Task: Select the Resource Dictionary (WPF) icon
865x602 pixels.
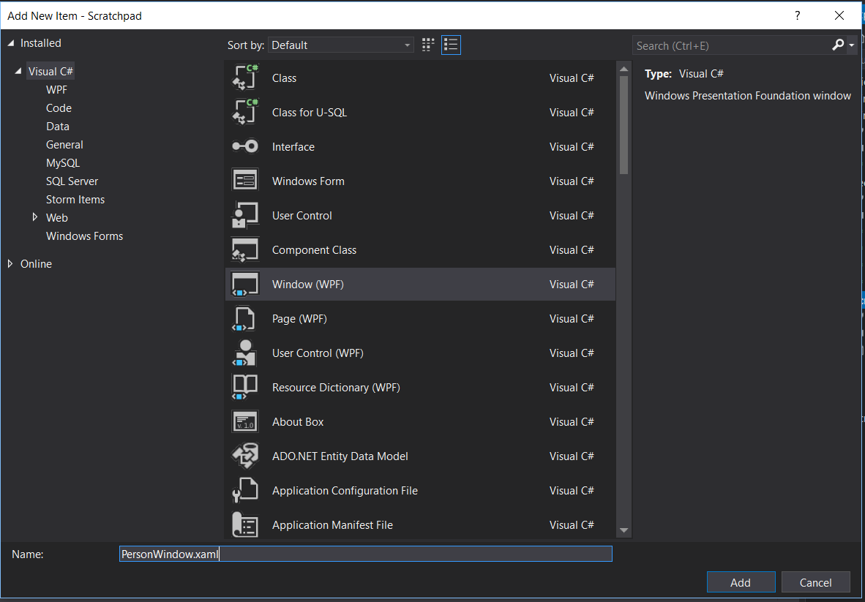Action: (x=245, y=388)
